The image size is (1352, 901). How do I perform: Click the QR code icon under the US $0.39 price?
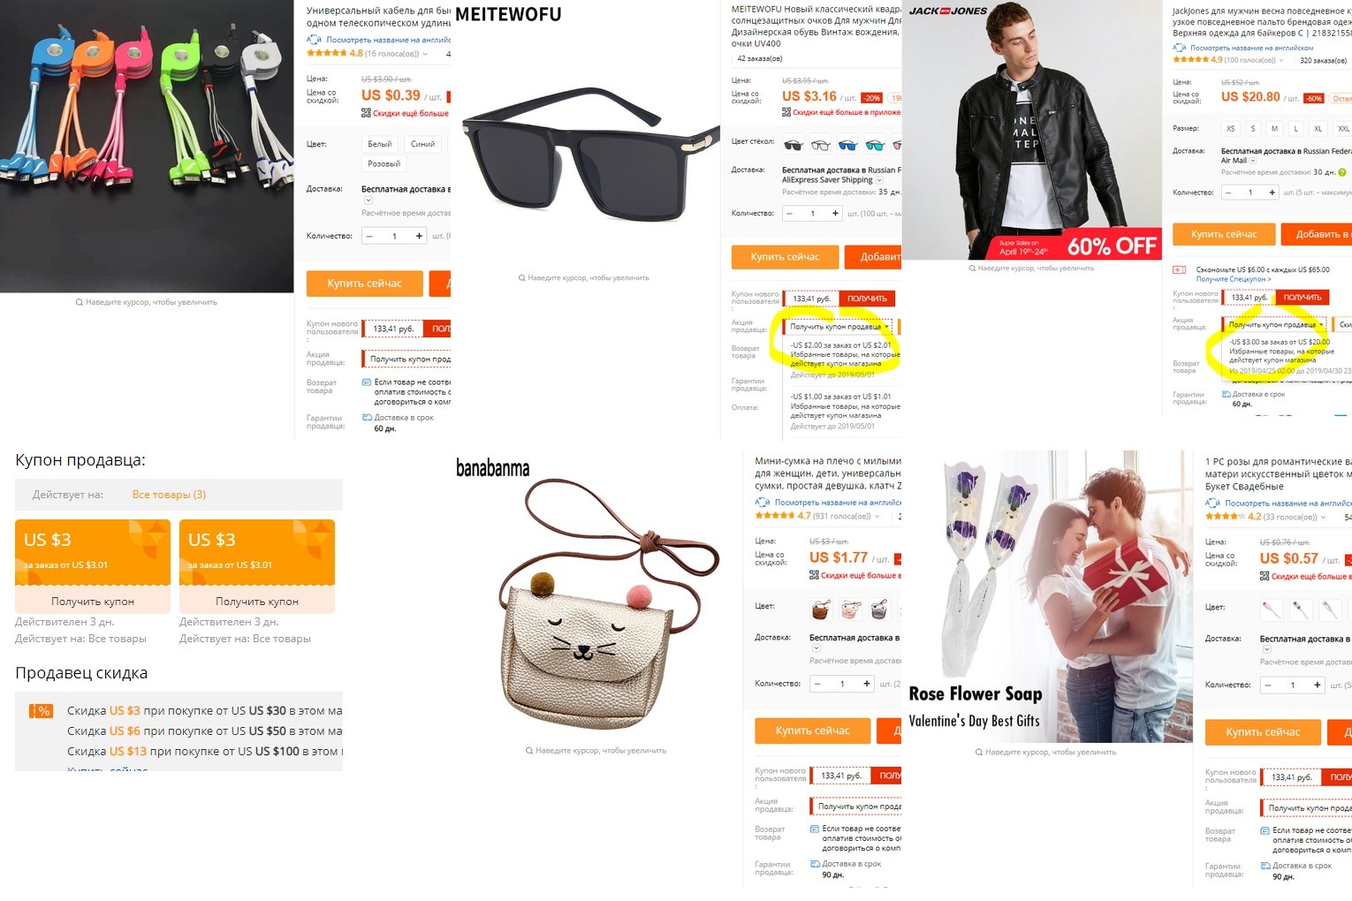tap(366, 113)
